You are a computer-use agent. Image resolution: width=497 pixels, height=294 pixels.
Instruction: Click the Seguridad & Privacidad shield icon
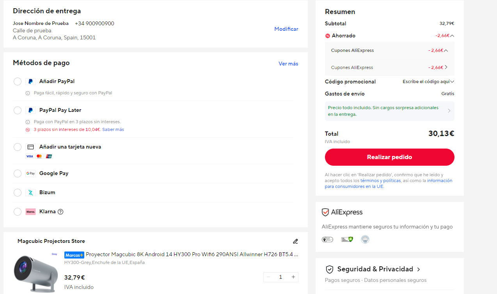pyautogui.click(x=330, y=269)
